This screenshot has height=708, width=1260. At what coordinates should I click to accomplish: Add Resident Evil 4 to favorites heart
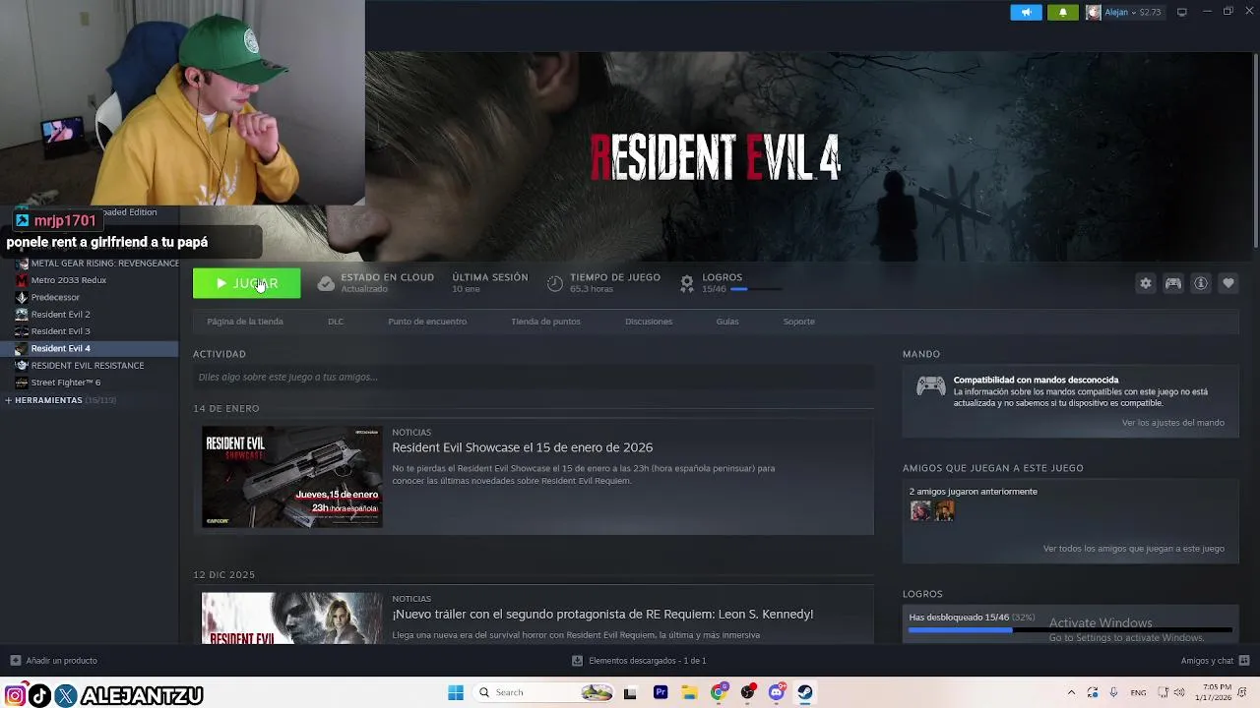pos(1228,283)
